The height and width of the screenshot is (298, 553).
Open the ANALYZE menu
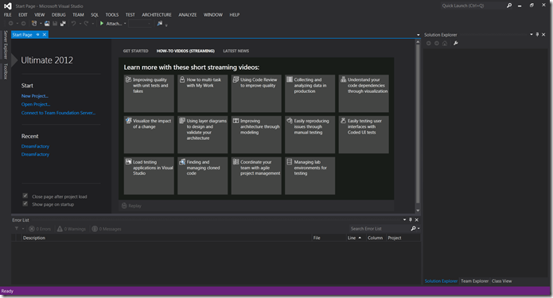pos(188,15)
